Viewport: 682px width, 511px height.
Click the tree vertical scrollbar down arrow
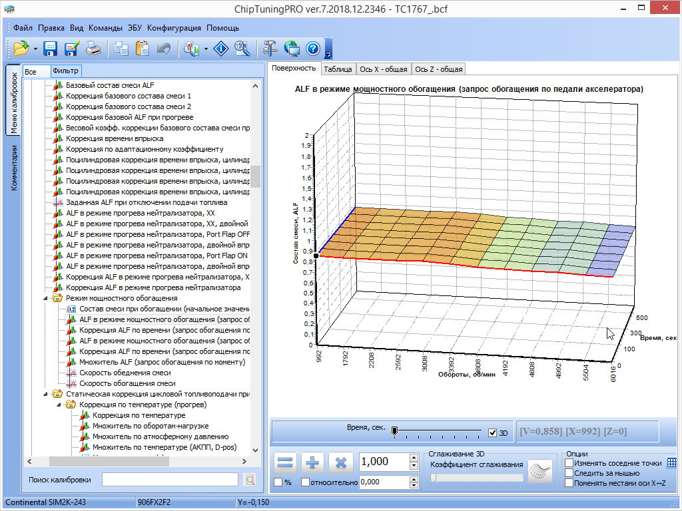tap(255, 450)
